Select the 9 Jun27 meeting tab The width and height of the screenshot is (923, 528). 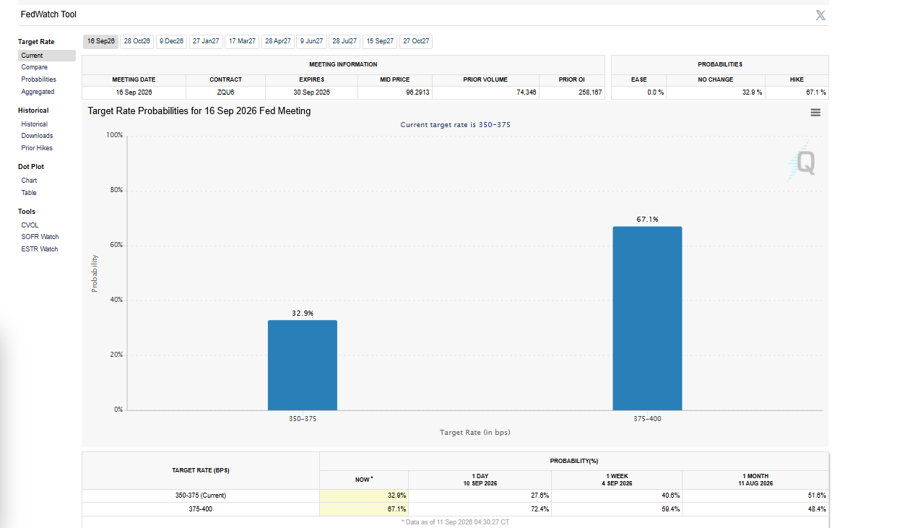pyautogui.click(x=311, y=41)
